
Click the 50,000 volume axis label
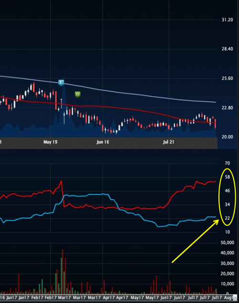[227, 243]
